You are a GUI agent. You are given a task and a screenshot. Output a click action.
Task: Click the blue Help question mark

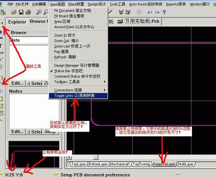point(164,12)
